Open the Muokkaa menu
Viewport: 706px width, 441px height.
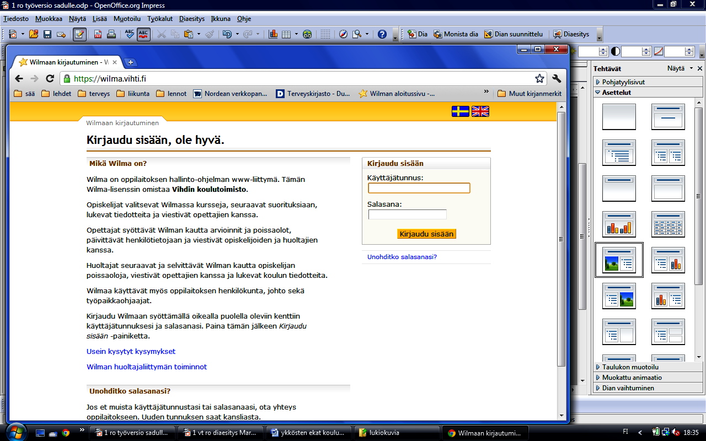[49, 19]
